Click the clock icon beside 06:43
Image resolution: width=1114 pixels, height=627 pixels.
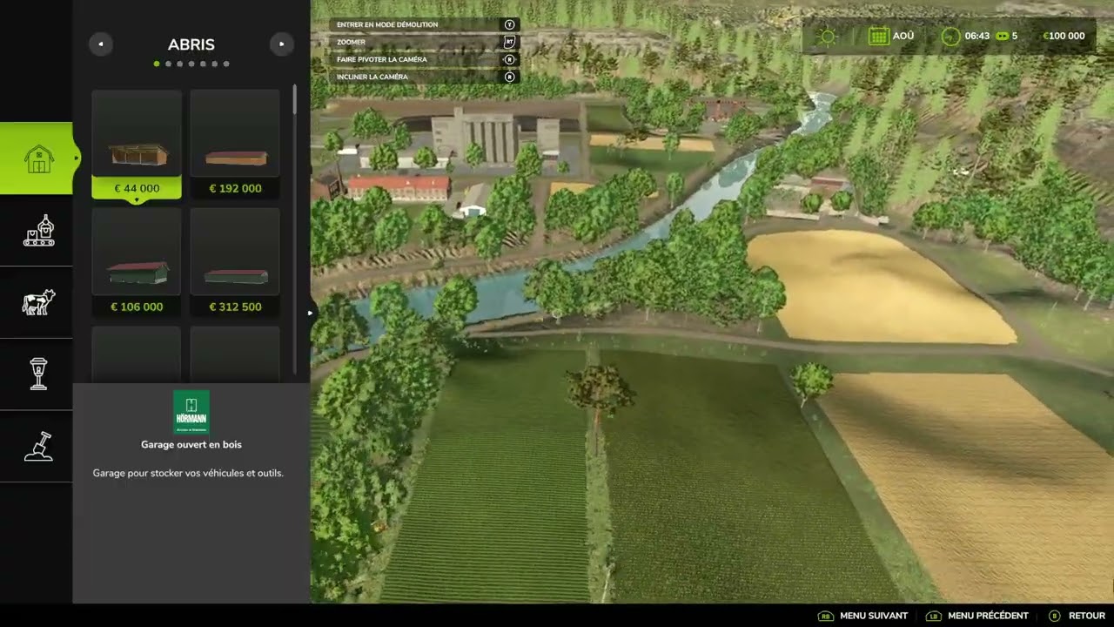[951, 37]
